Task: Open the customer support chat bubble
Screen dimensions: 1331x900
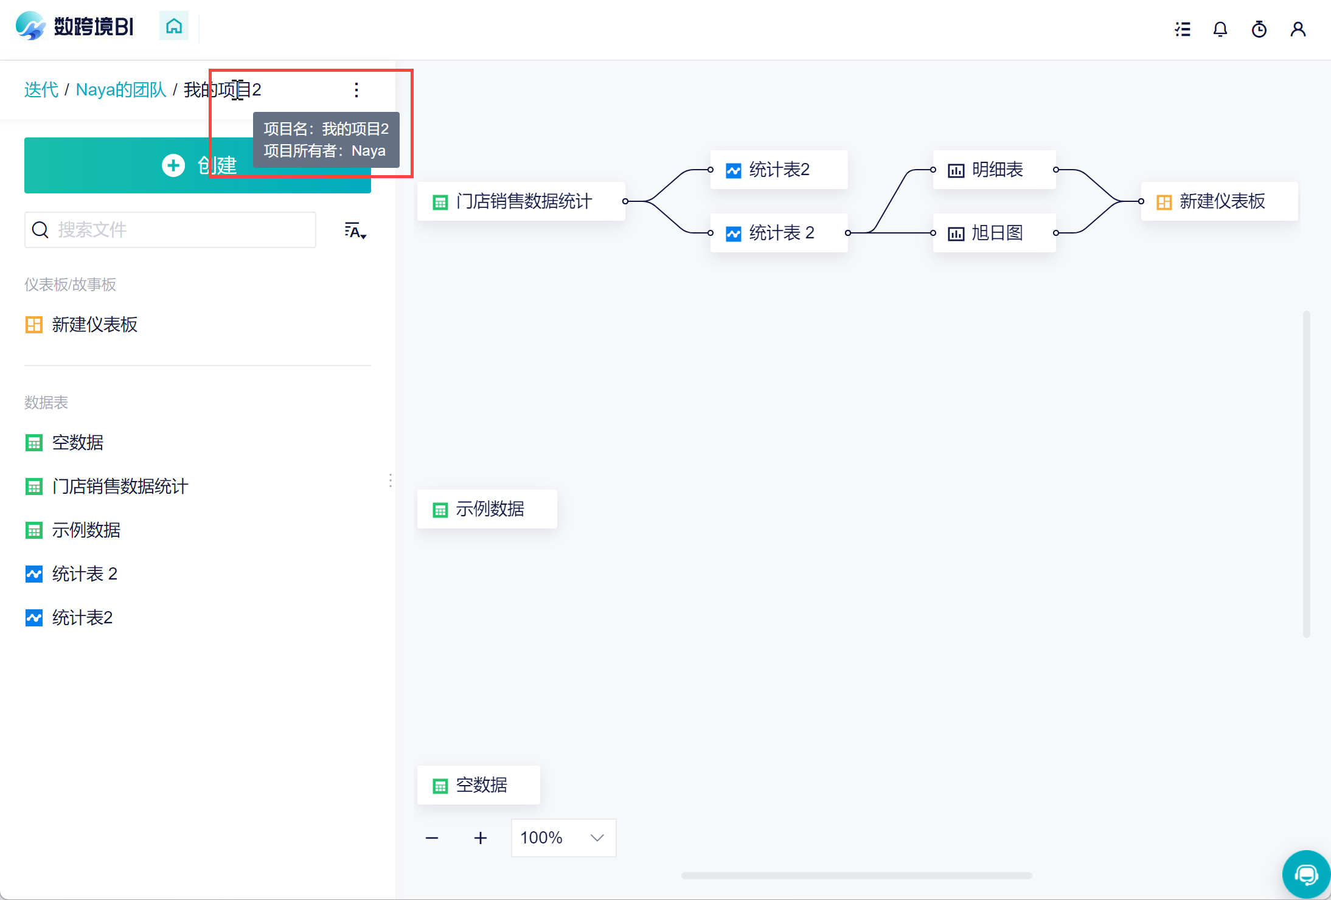Action: pyautogui.click(x=1306, y=874)
